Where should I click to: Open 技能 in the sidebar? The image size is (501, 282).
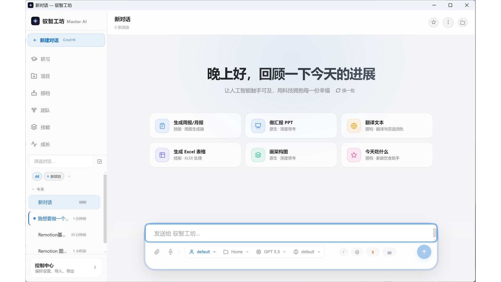(x=66, y=127)
